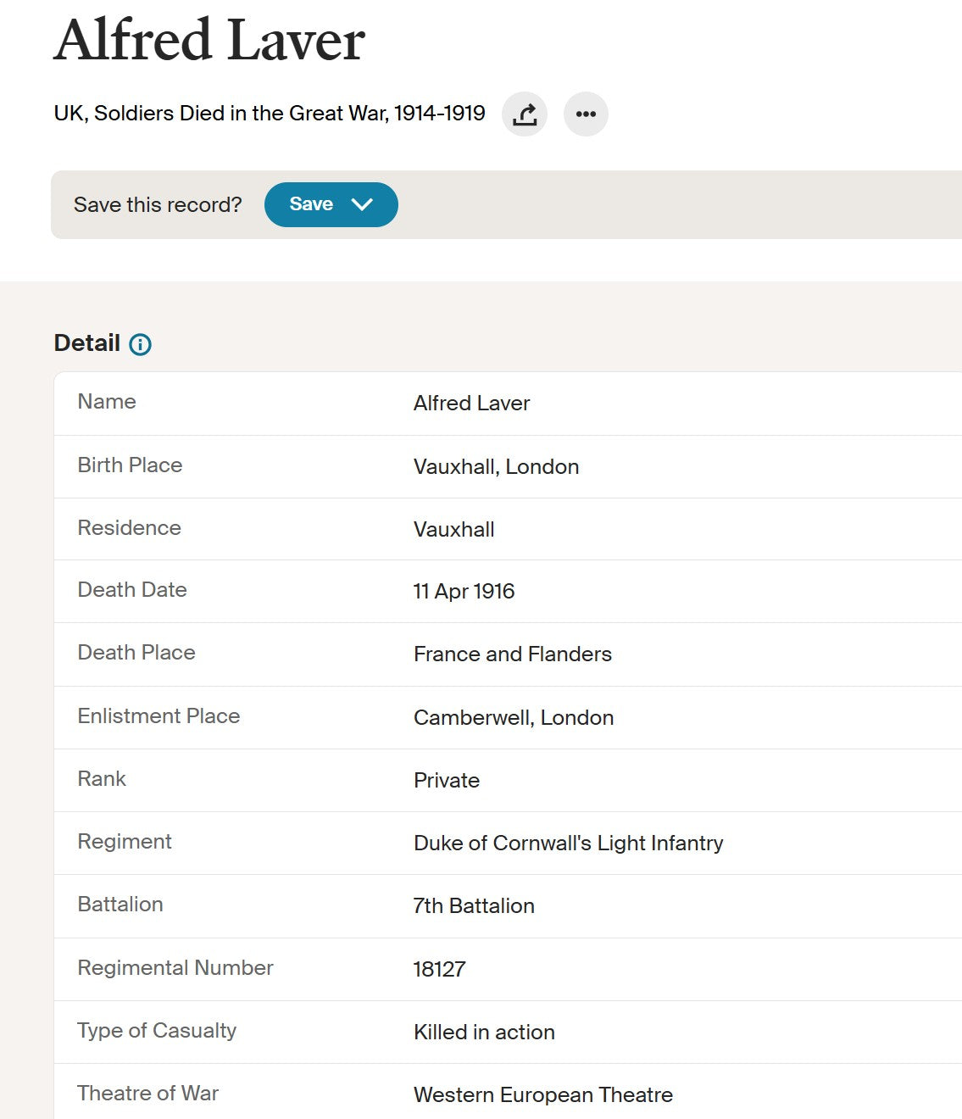Image resolution: width=962 pixels, height=1119 pixels.
Task: Select enlistment place Camberwell, London
Action: [513, 718]
